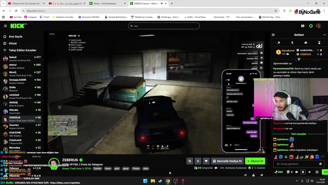This screenshot has width=328, height=185.
Task: Click the Turkish tag
Action: (97, 169)
